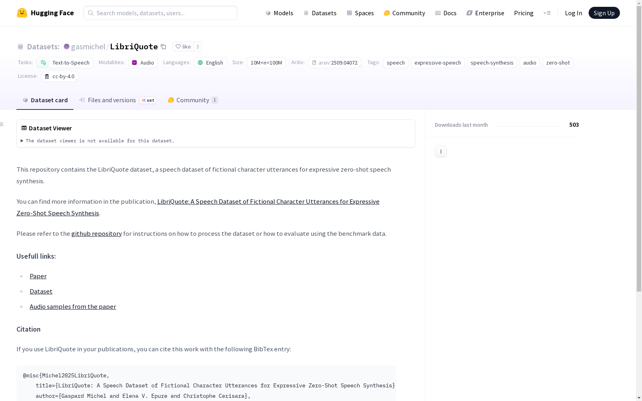Click the Usefull links heading
642x401 pixels.
pos(36,256)
